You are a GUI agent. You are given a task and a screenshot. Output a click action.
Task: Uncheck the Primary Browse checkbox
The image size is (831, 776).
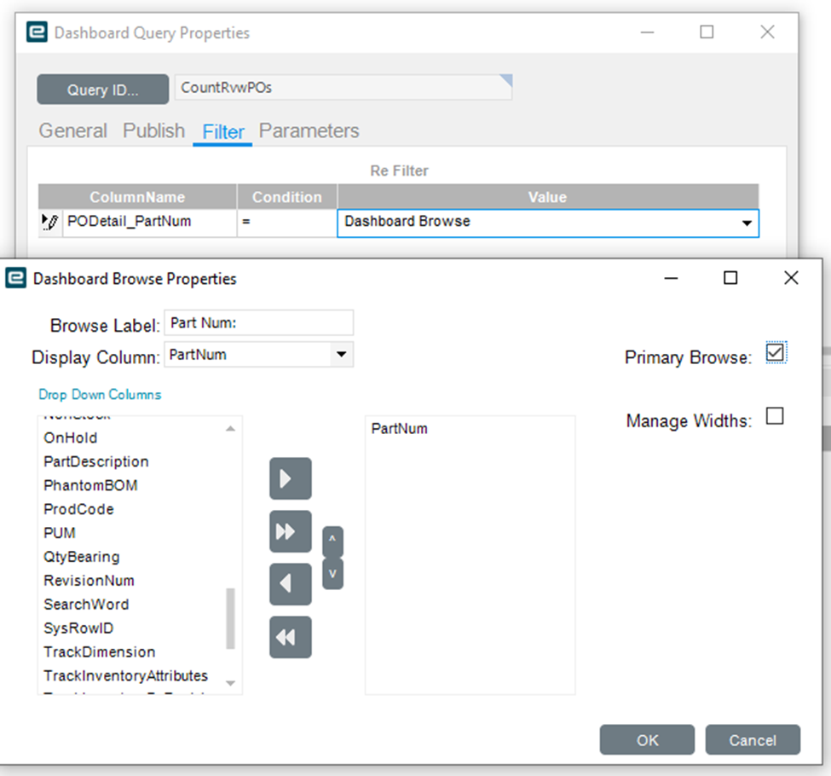pyautogui.click(x=775, y=352)
